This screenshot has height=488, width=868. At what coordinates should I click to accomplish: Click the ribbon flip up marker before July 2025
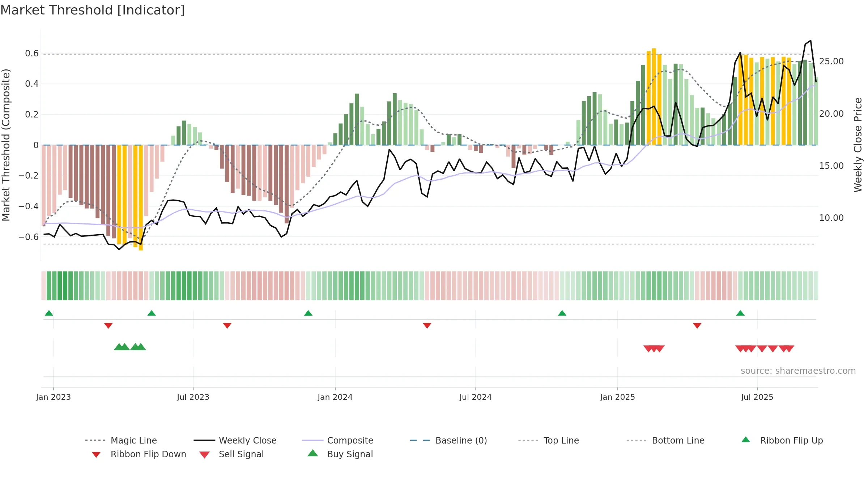click(740, 313)
